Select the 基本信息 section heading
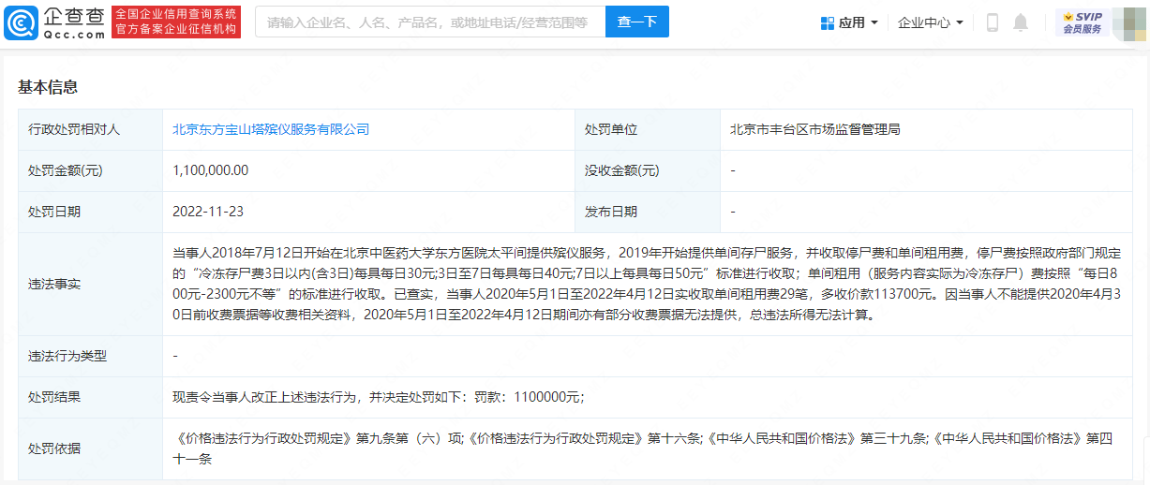 48,87
